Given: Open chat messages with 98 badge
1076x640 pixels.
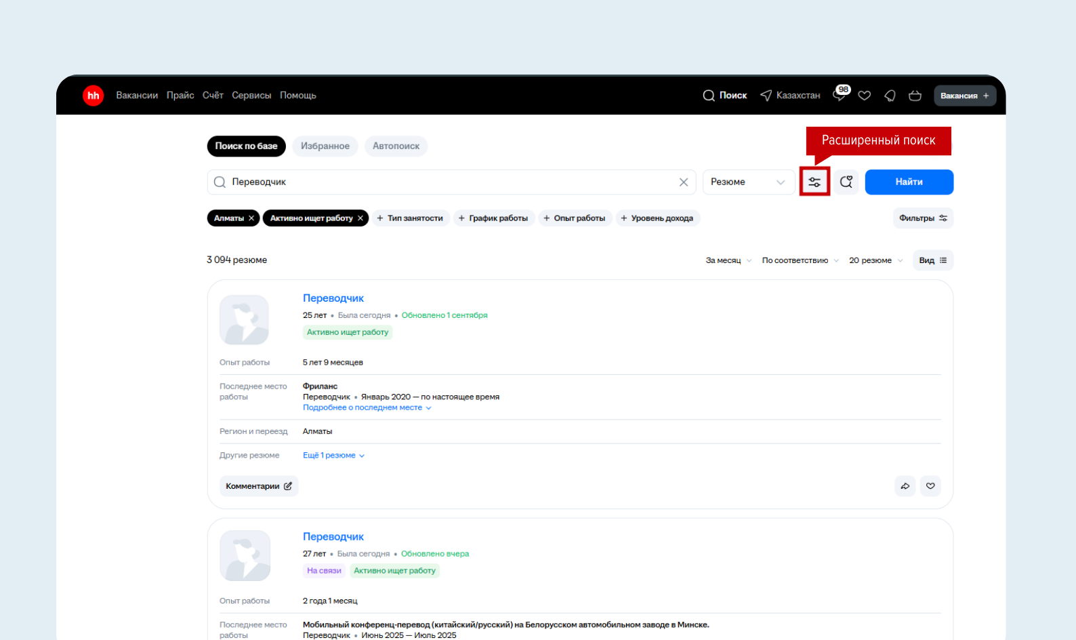Looking at the screenshot, I should coord(840,94).
